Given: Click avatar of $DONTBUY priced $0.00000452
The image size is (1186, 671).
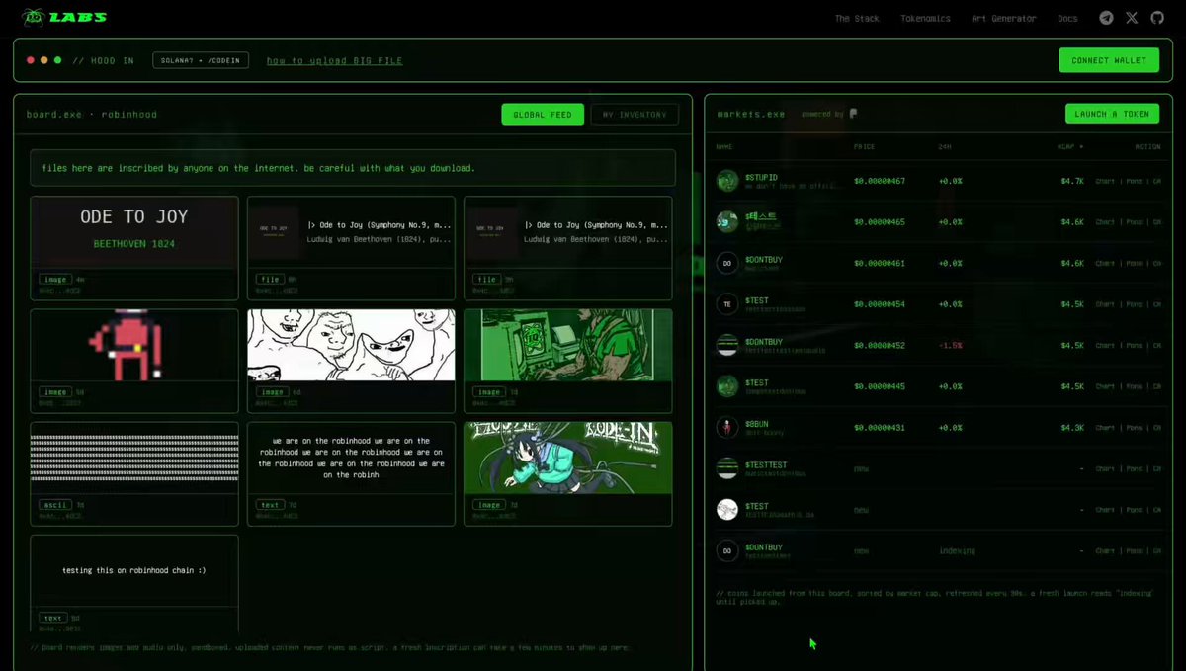Looking at the screenshot, I should coord(727,345).
